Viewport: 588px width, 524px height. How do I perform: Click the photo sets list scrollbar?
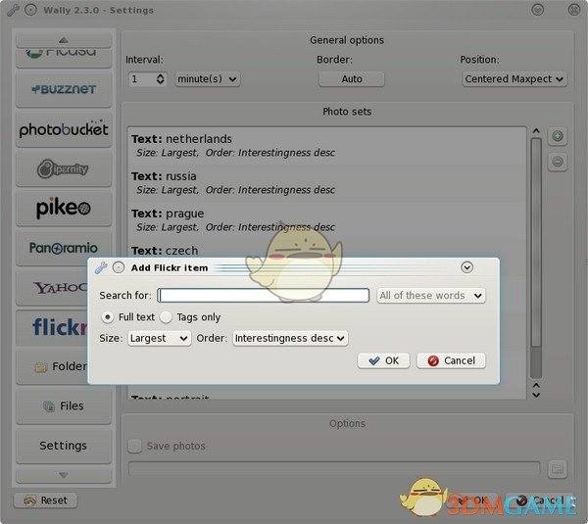[x=536, y=245]
